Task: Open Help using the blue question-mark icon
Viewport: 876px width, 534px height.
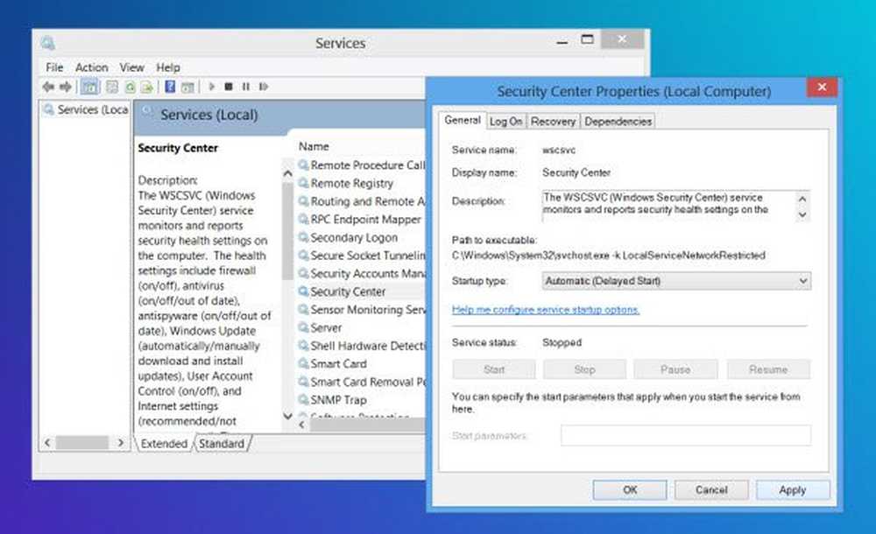Action: [171, 87]
